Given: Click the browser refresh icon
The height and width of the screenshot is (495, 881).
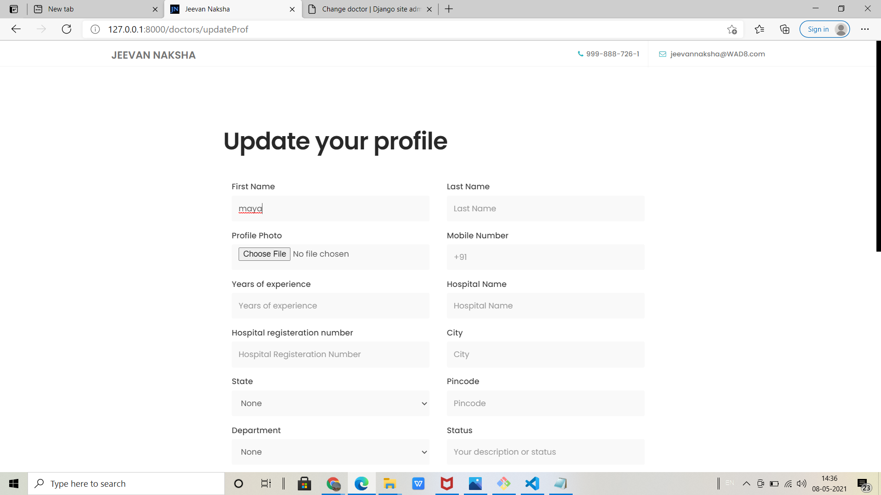Looking at the screenshot, I should [x=67, y=29].
